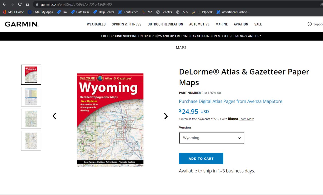The height and width of the screenshot is (195, 323).
Task: Click the Add to Cart button
Action: click(201, 158)
